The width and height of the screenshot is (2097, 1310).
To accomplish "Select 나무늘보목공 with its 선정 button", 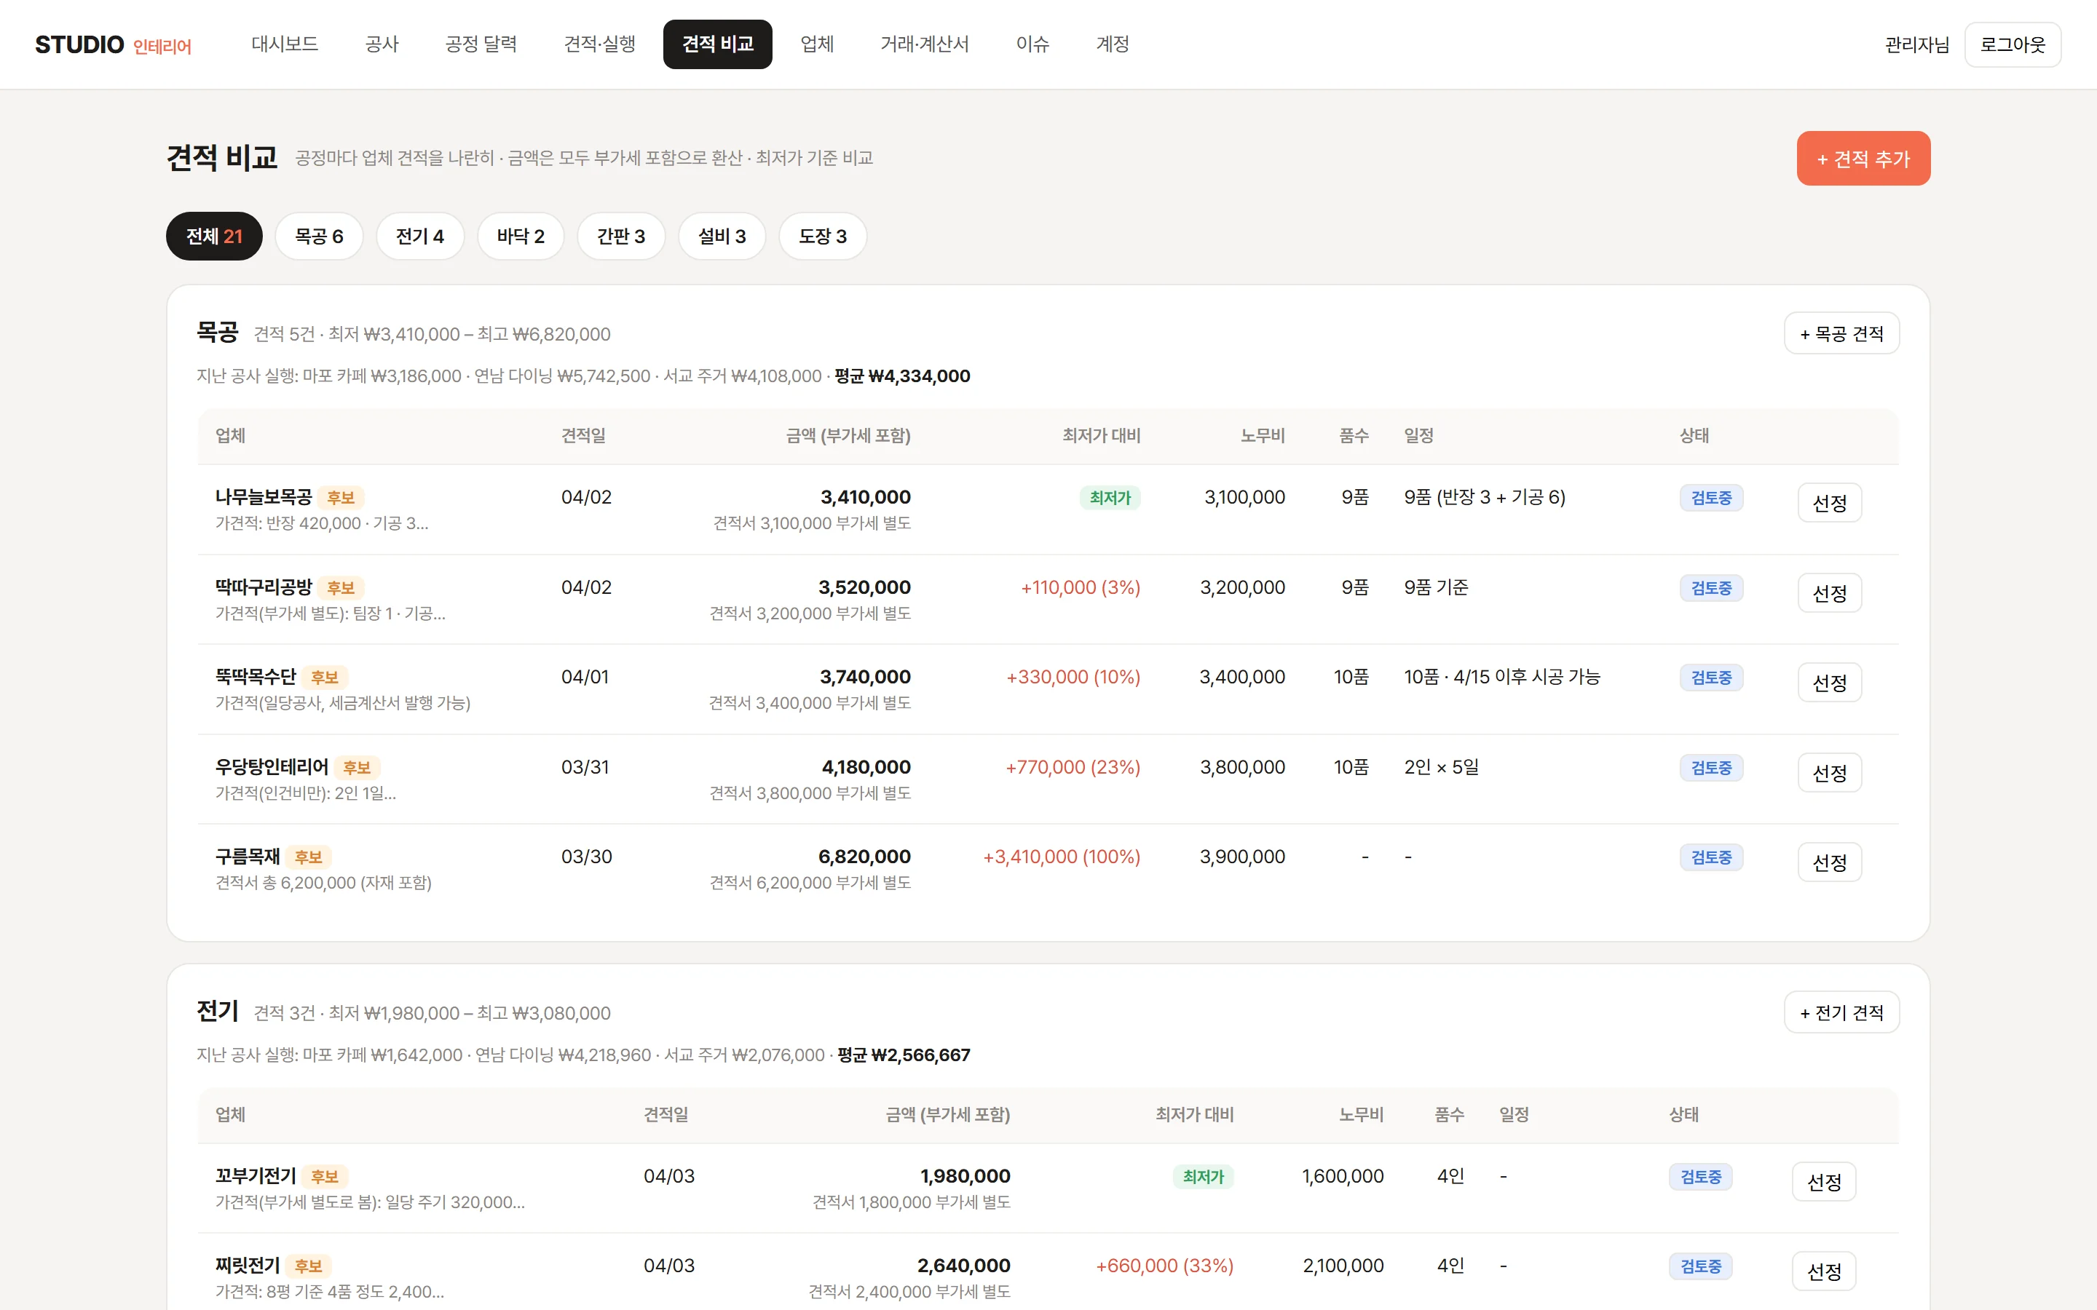I will (1829, 502).
